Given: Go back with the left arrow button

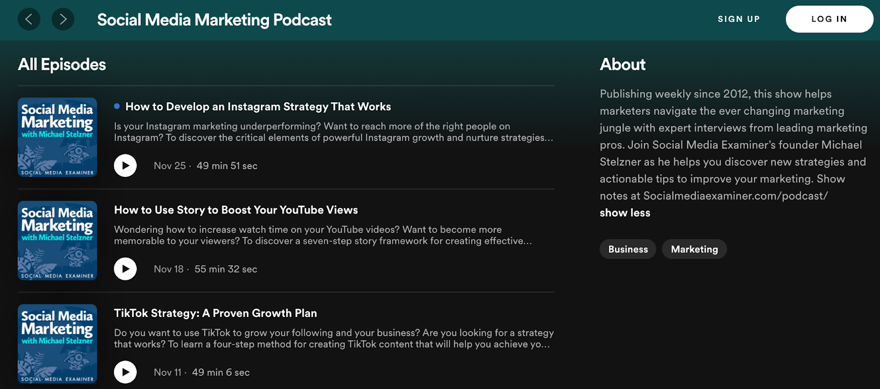Looking at the screenshot, I should 29,19.
